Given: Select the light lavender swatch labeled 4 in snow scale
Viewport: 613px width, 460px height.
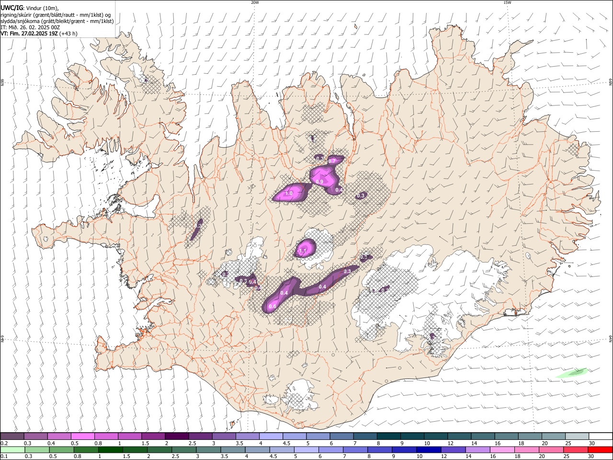Looking at the screenshot, I should [x=271, y=437].
